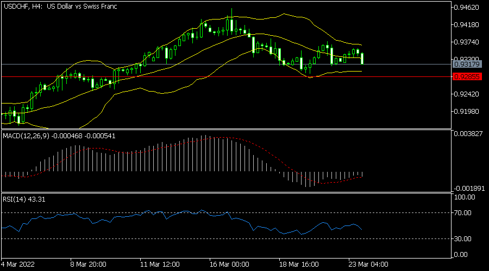
Task: Click the 0.94620 price scale value
Action: pos(467,8)
